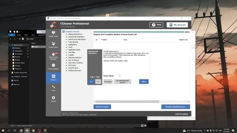Click the horizontal scrollbar in results list

[x=127, y=102]
